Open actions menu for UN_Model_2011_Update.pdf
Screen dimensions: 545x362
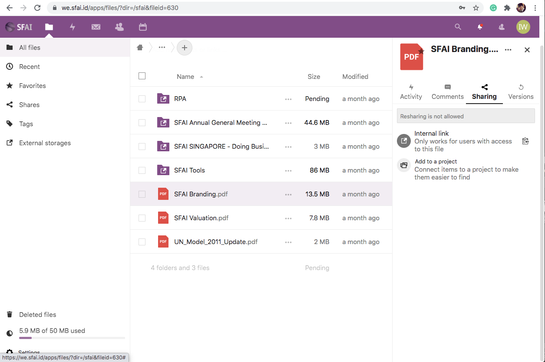click(x=288, y=242)
